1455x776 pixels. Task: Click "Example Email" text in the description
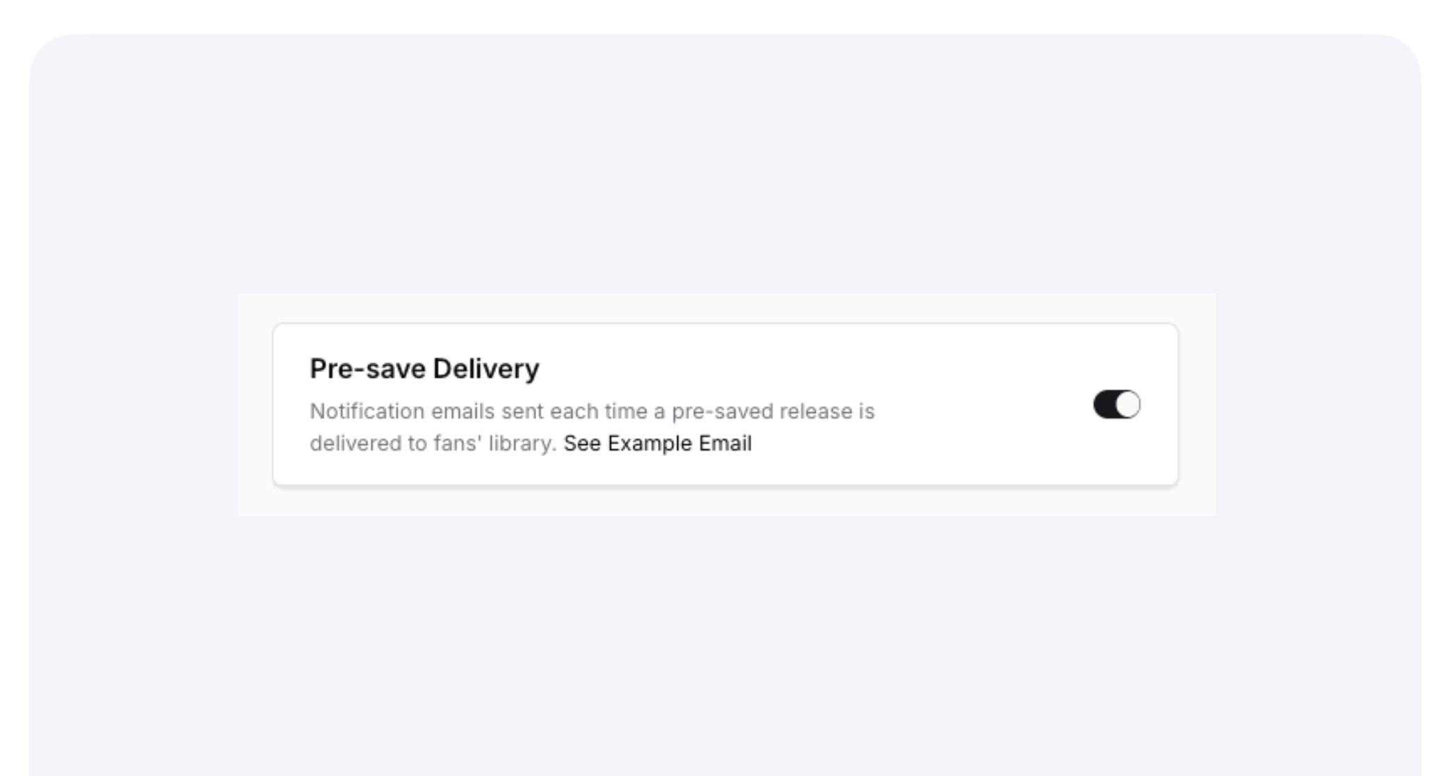click(680, 444)
